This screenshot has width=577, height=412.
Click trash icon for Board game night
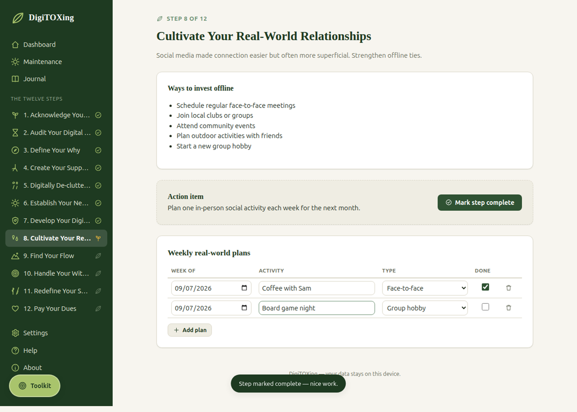[508, 308]
